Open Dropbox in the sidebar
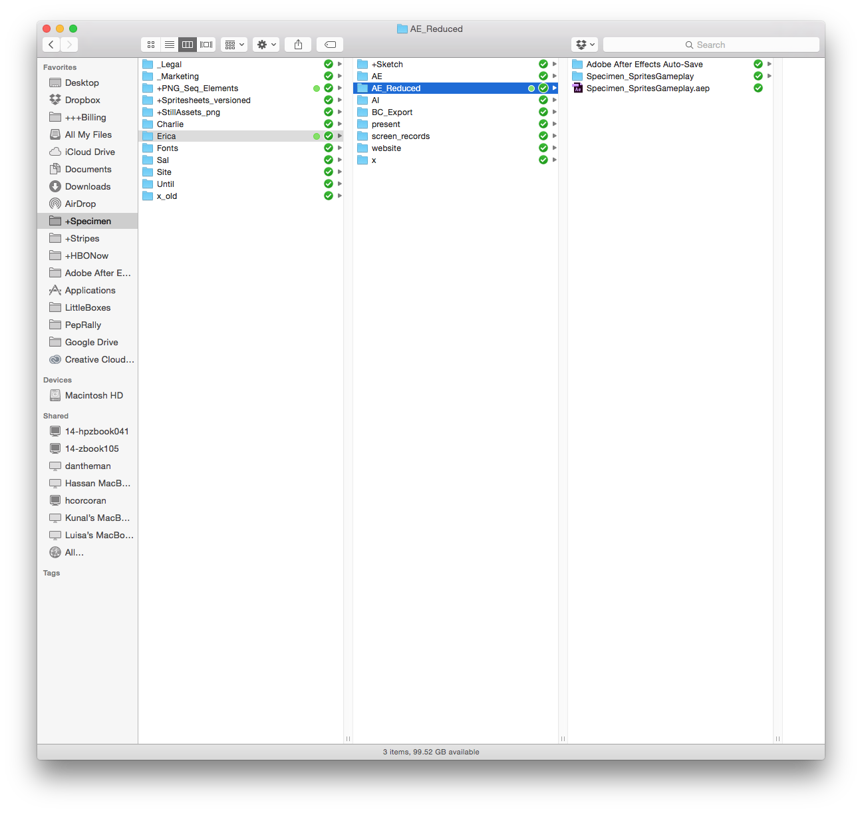This screenshot has width=862, height=813. click(x=87, y=100)
